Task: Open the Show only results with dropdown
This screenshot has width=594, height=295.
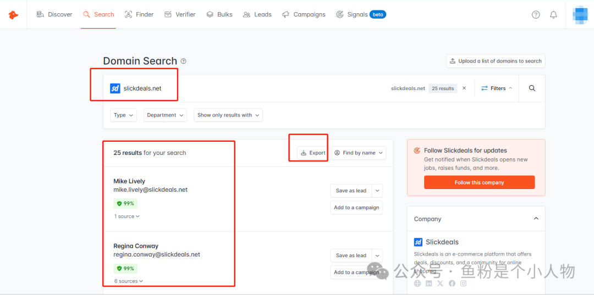Action: tap(228, 115)
